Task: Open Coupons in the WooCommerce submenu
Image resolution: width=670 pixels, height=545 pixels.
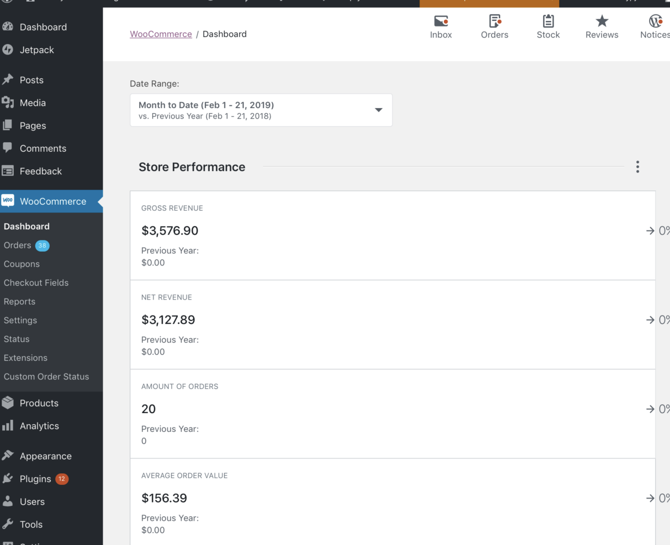Action: [22, 264]
